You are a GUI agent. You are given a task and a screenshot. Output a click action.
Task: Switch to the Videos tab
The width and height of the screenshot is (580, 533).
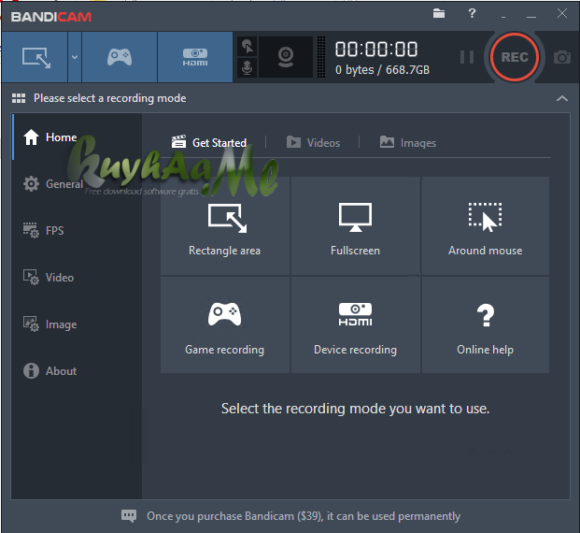(x=313, y=143)
